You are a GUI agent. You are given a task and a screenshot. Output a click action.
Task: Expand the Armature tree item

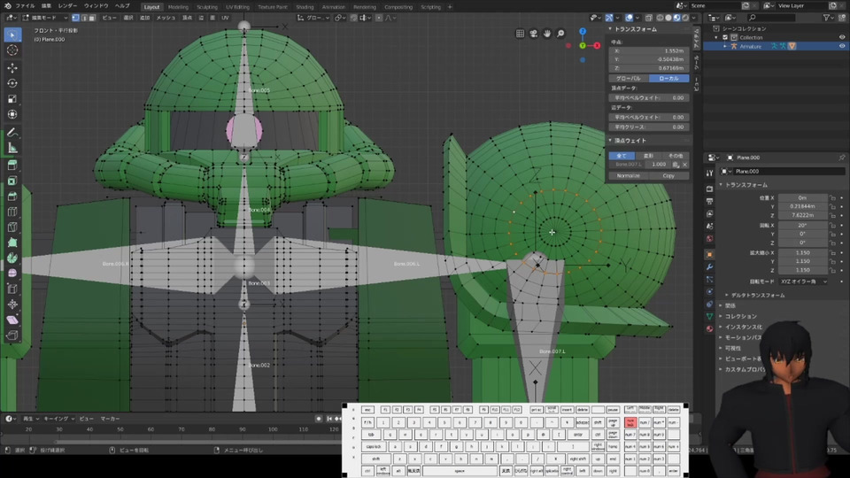[725, 46]
